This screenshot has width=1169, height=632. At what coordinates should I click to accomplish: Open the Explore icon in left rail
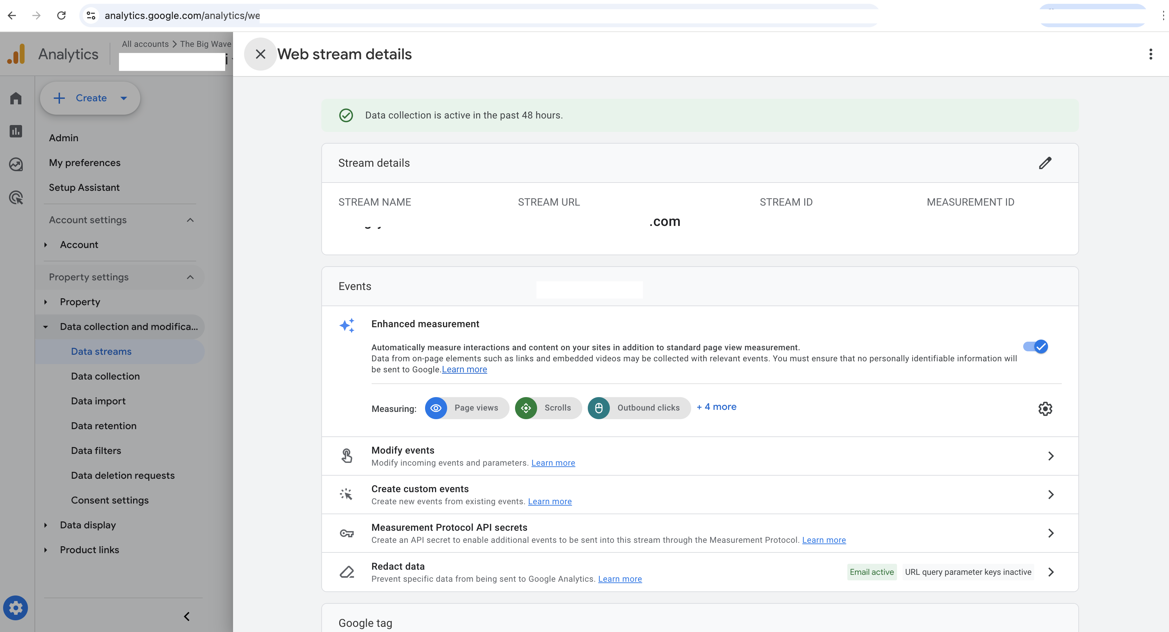16,164
